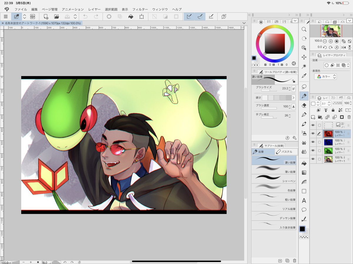Viewport: 353px width, 264px height.
Task: Click the New layer folder icon
Action: click(x=320, y=117)
